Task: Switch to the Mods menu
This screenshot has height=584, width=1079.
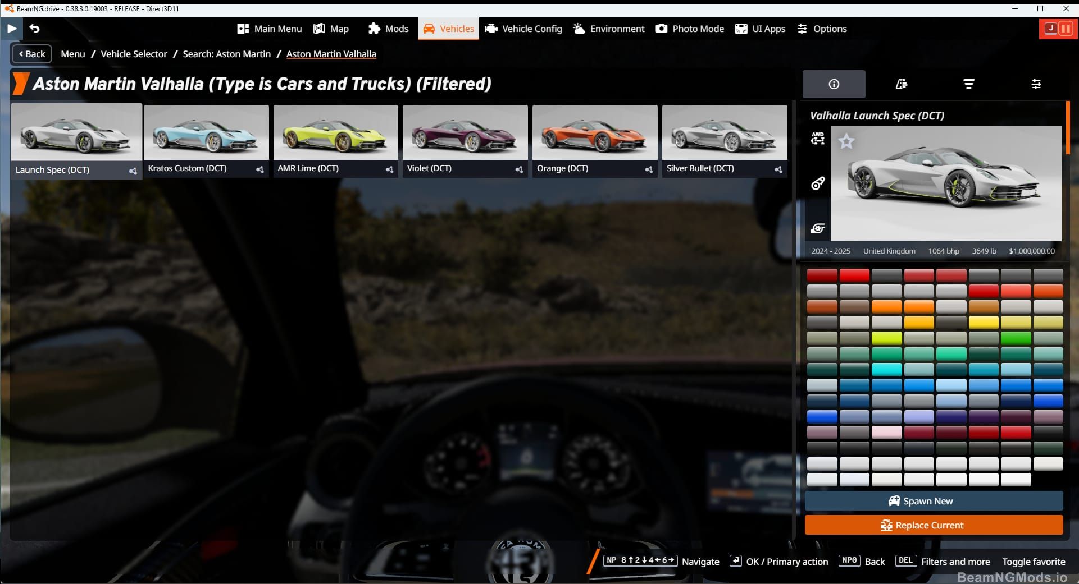Action: [388, 29]
